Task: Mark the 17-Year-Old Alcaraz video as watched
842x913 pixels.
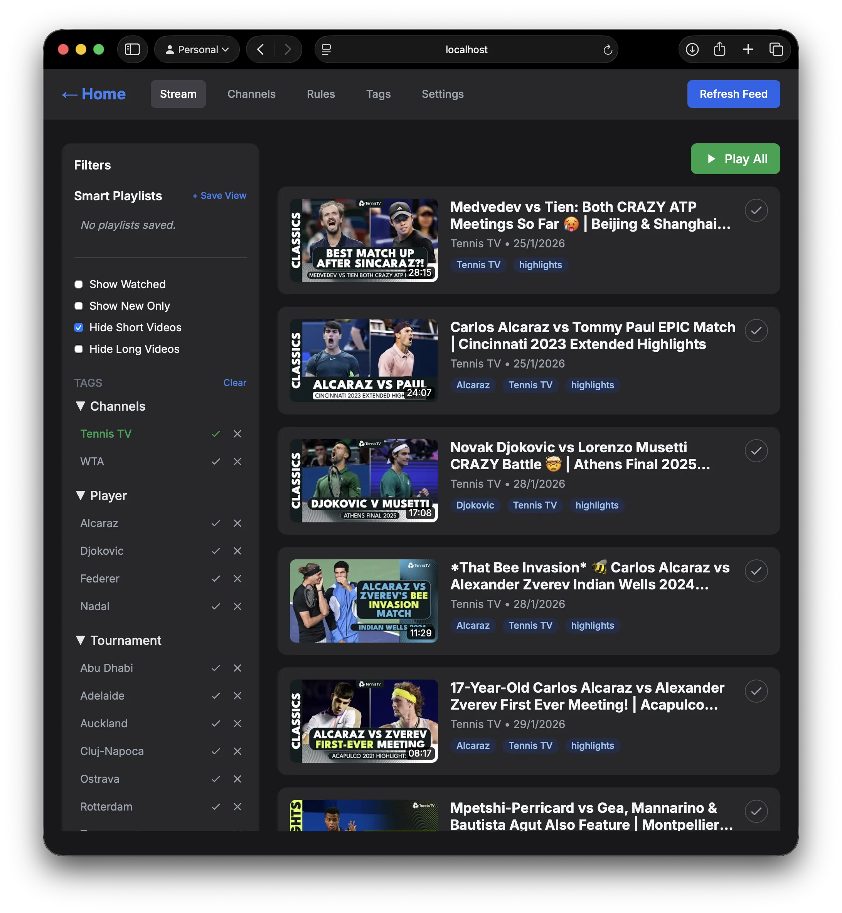Action: [756, 691]
